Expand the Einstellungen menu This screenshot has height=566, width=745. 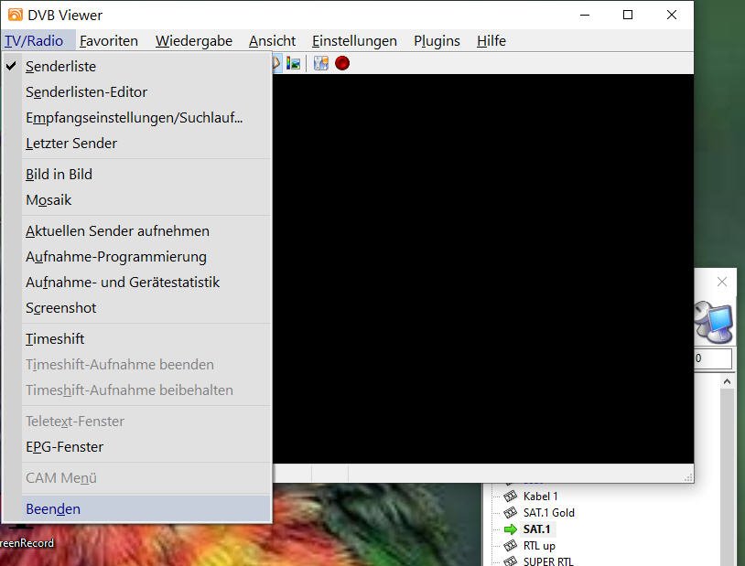354,41
